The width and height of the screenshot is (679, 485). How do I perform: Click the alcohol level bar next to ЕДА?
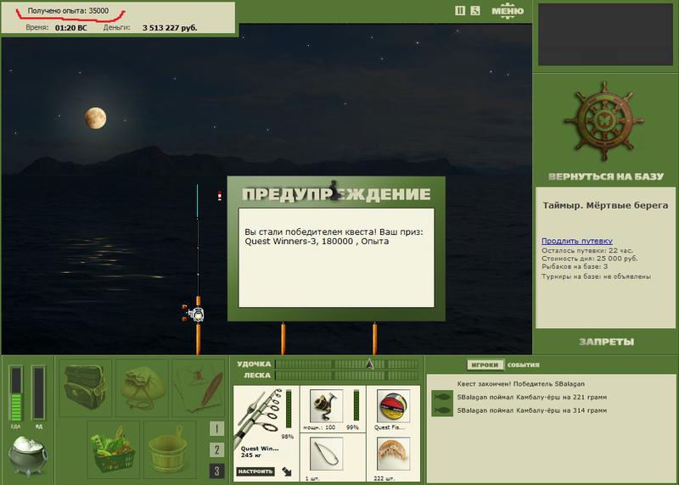coord(38,393)
